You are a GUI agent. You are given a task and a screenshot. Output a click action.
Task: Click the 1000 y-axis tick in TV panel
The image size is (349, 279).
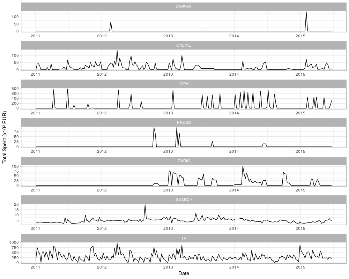coord(14,242)
